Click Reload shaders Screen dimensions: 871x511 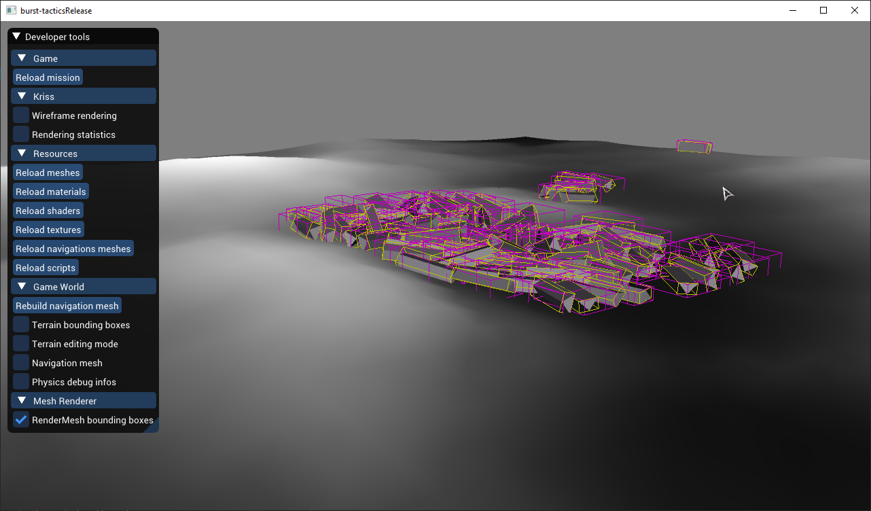[48, 211]
